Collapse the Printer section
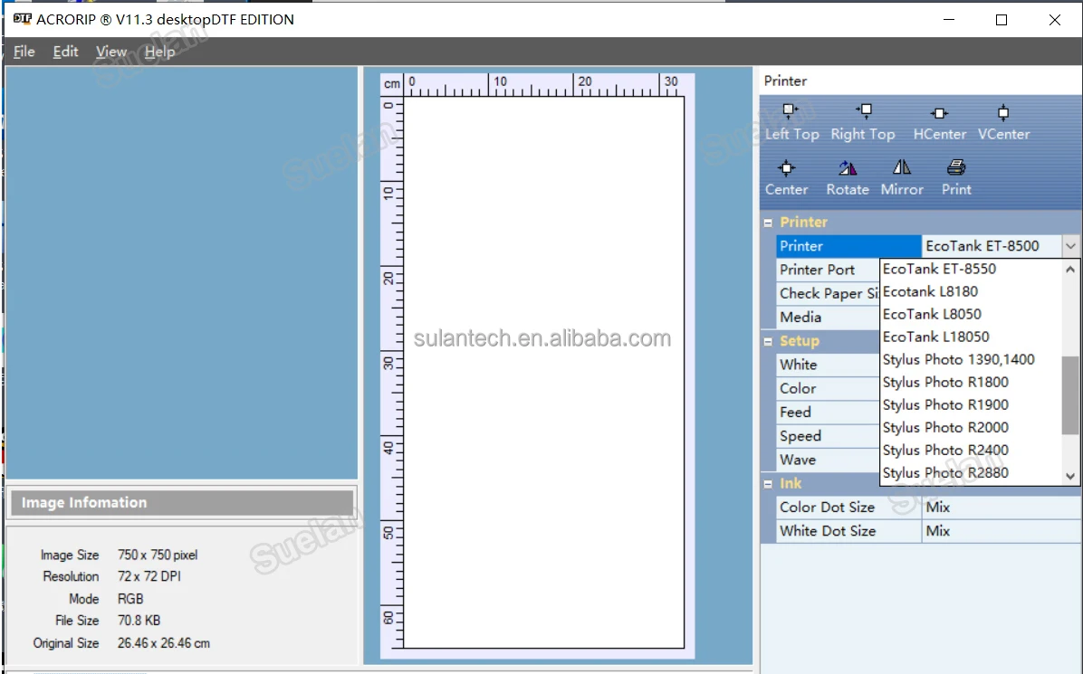The image size is (1083, 674). (x=768, y=223)
